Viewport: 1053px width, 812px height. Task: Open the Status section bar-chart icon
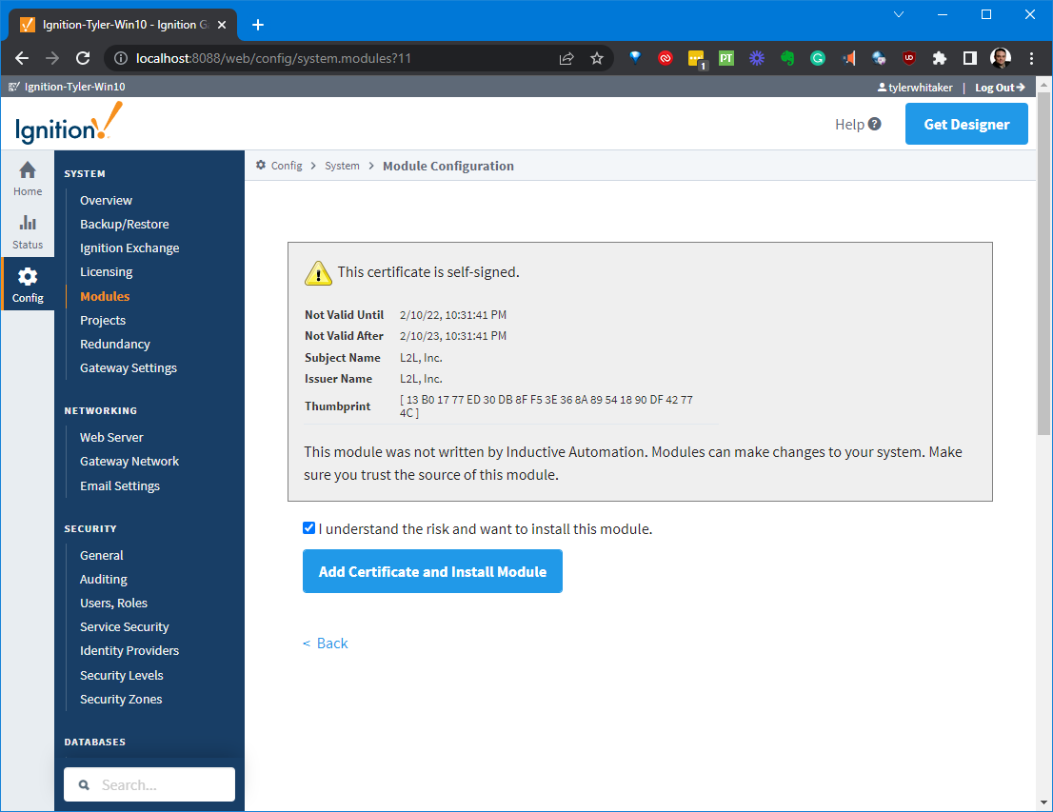[28, 223]
